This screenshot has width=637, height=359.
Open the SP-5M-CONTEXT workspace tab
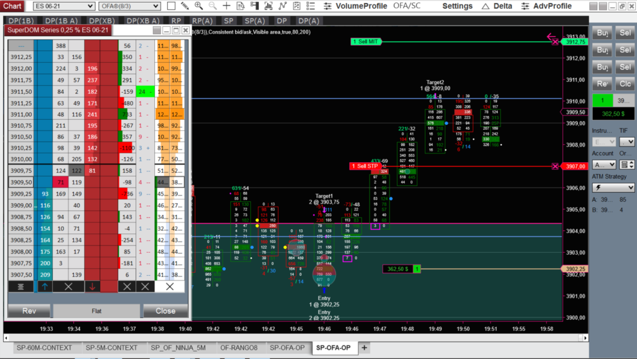pyautogui.click(x=111, y=348)
